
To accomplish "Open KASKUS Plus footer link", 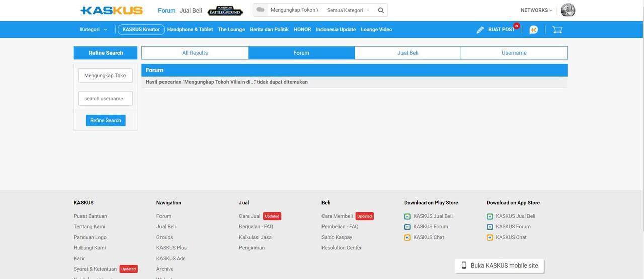I will tap(172, 248).
